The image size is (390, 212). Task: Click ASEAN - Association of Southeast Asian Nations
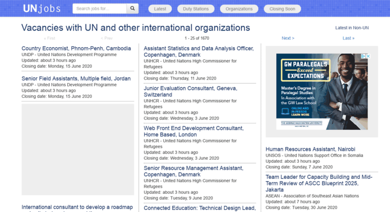pos(312,196)
